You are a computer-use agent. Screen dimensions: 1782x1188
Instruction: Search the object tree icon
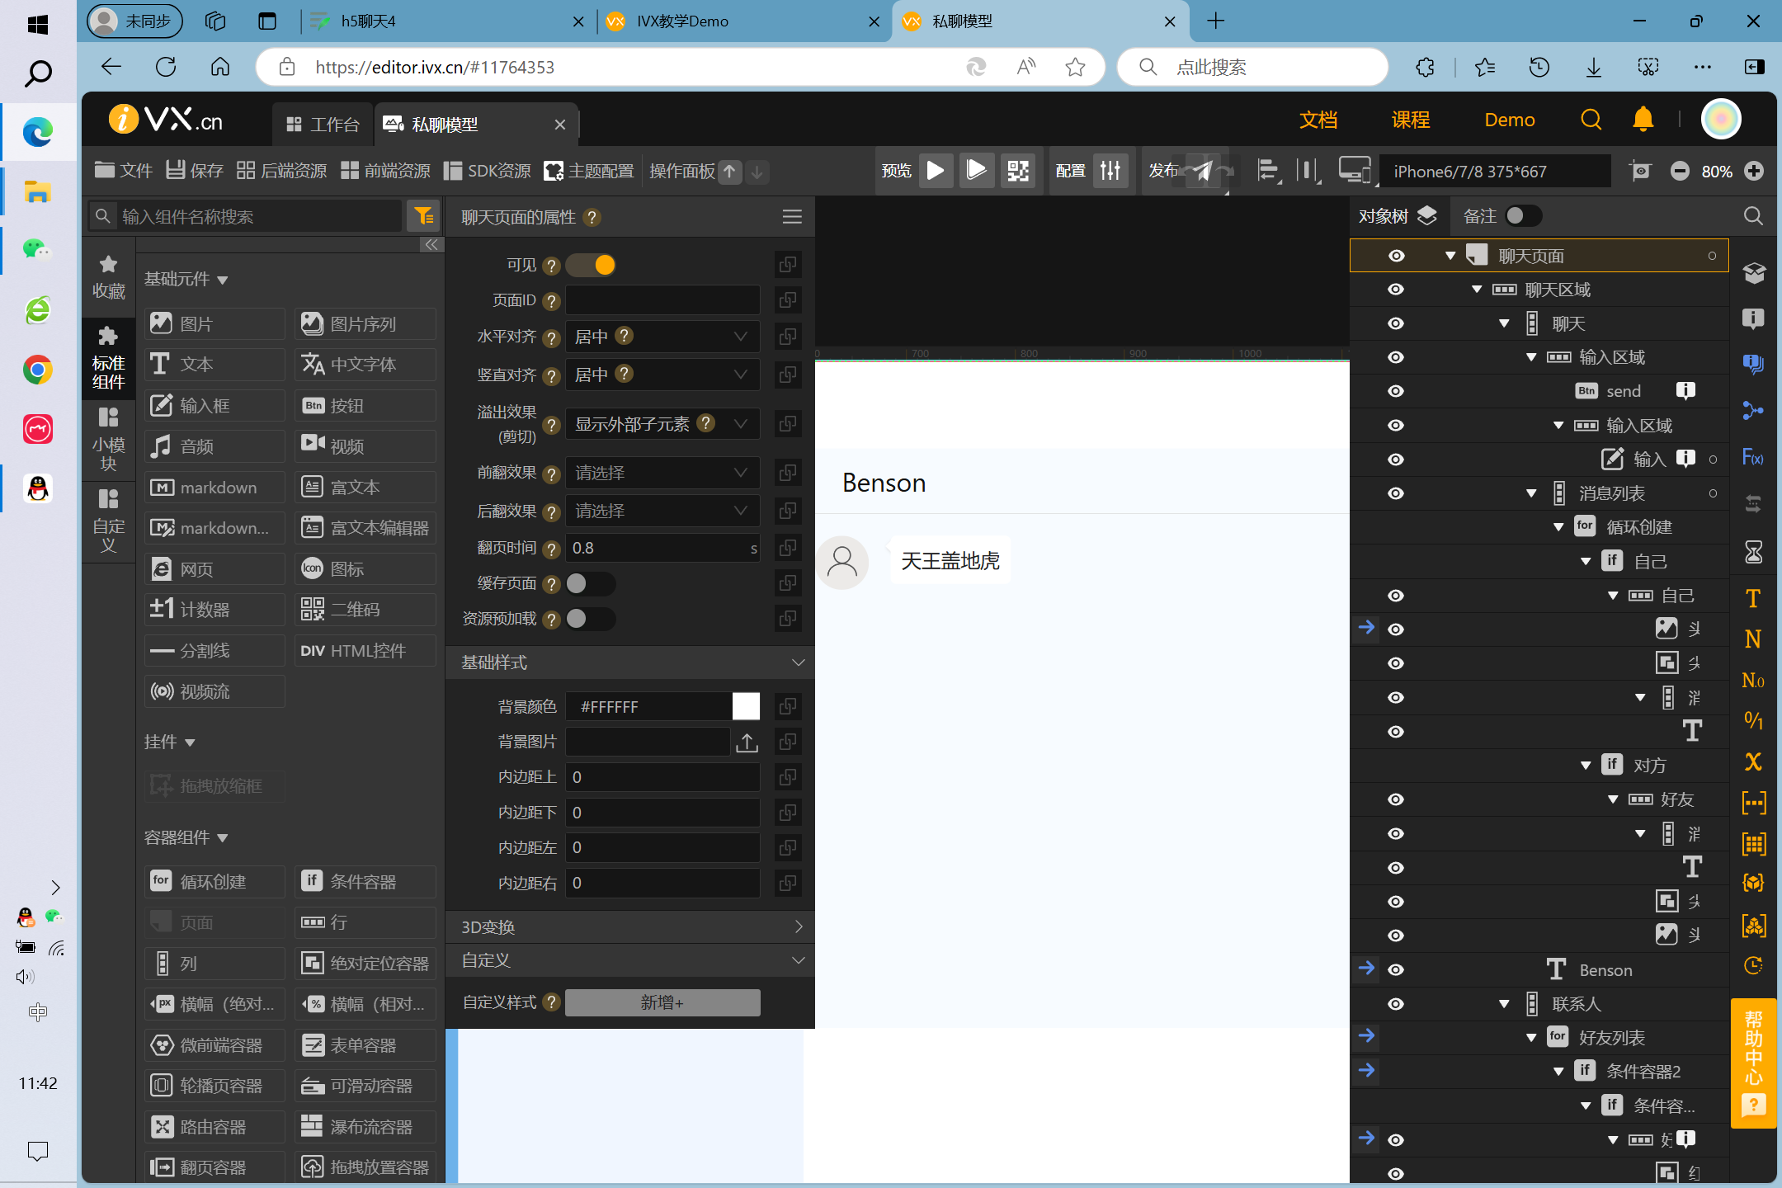pos(1753,216)
